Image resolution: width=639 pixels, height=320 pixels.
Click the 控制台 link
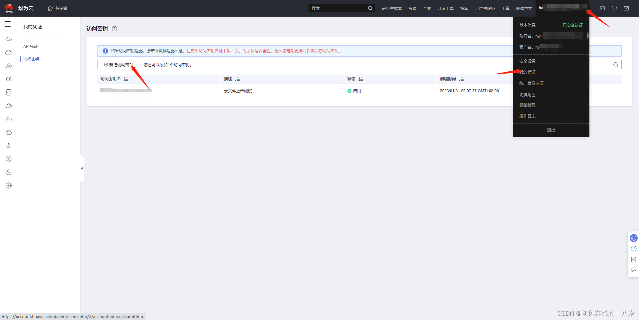(x=62, y=8)
